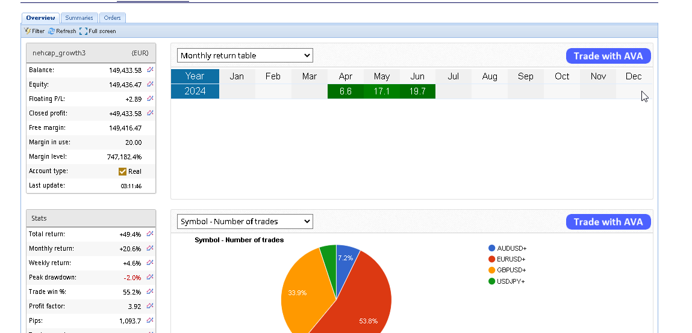The image size is (692, 333).
Task: Open chart icon next to Balance
Action: click(150, 70)
